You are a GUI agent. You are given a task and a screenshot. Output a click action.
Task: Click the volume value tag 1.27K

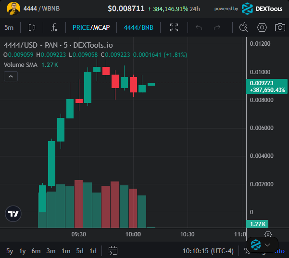[x=257, y=224]
